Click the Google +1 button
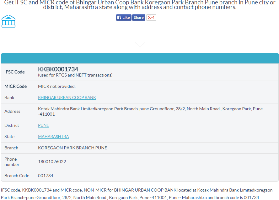This screenshot has height=200, width=279. [x=151, y=17]
